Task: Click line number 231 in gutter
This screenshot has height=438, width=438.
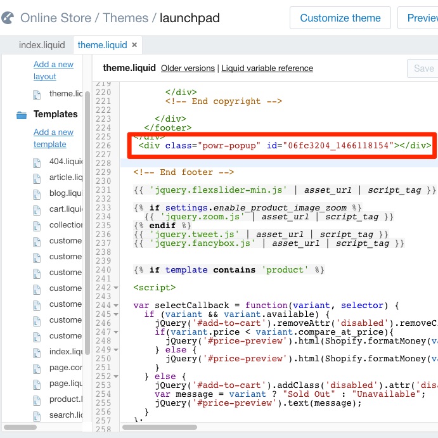Action: 103,190
